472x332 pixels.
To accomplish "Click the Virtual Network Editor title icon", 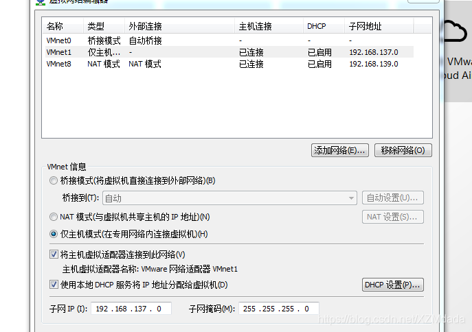I will (x=41, y=2).
